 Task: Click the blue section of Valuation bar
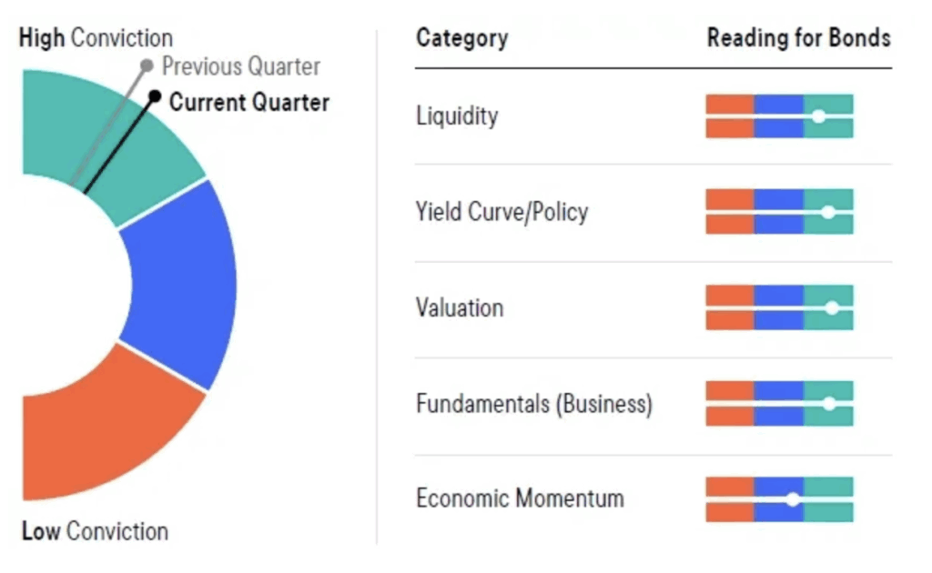pyautogui.click(x=779, y=307)
